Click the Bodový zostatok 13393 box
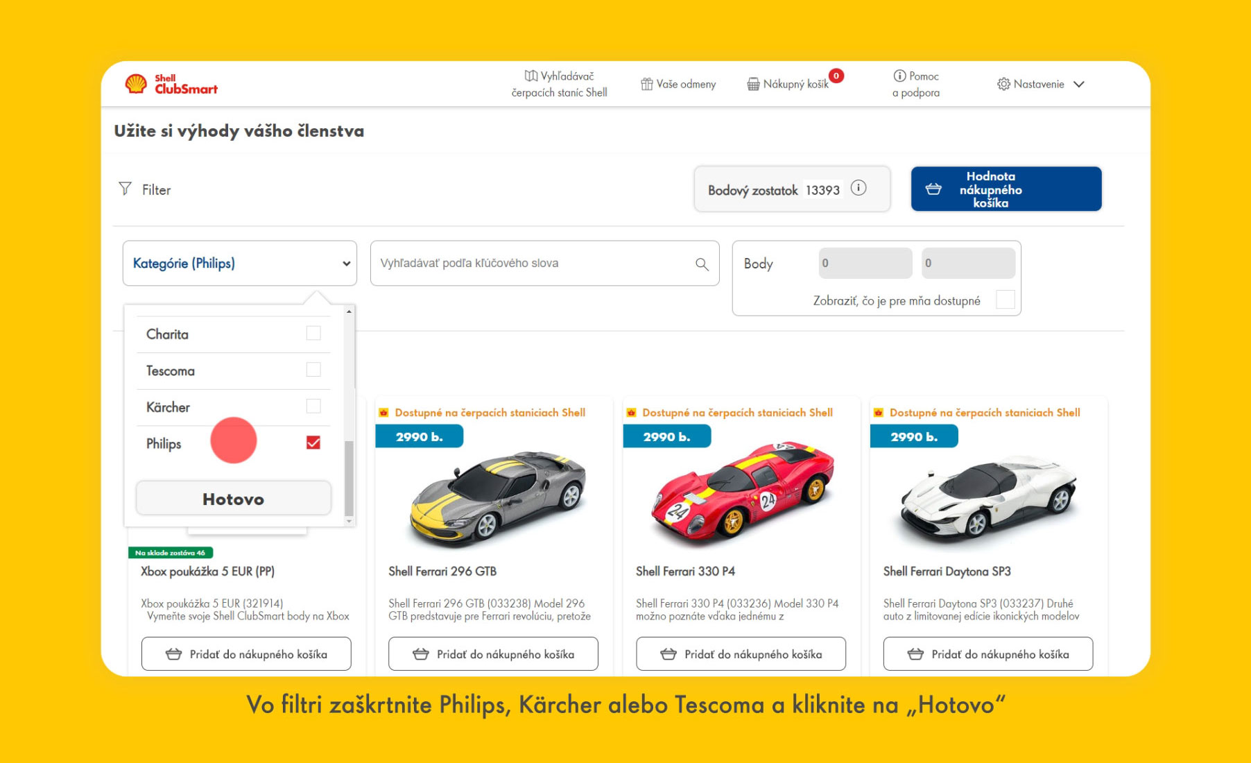 [x=792, y=189]
